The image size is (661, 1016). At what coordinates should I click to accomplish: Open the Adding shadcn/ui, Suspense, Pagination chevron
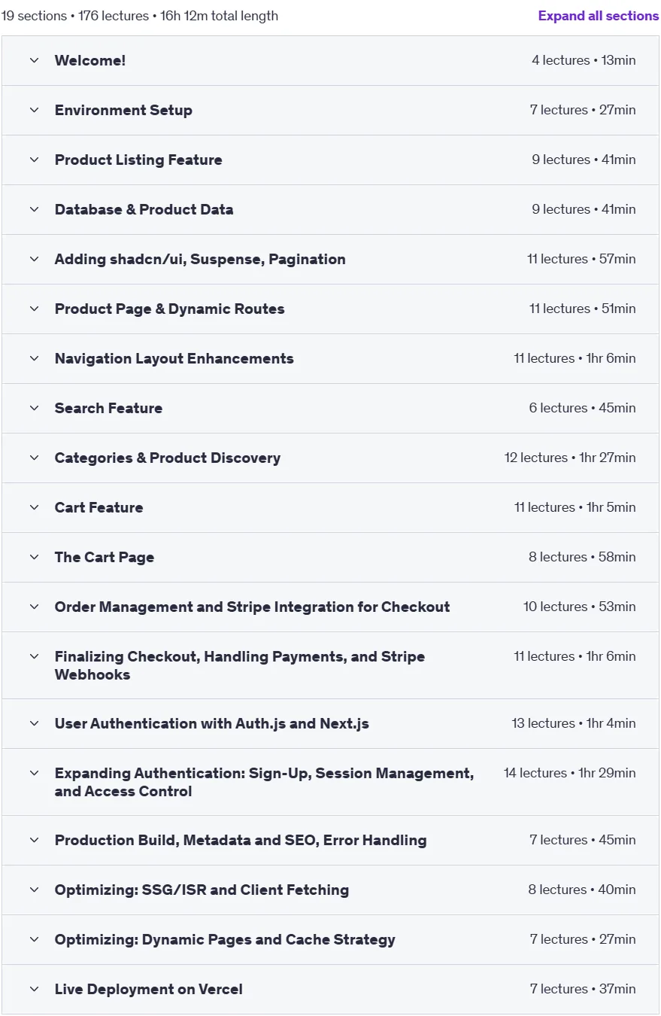(34, 259)
